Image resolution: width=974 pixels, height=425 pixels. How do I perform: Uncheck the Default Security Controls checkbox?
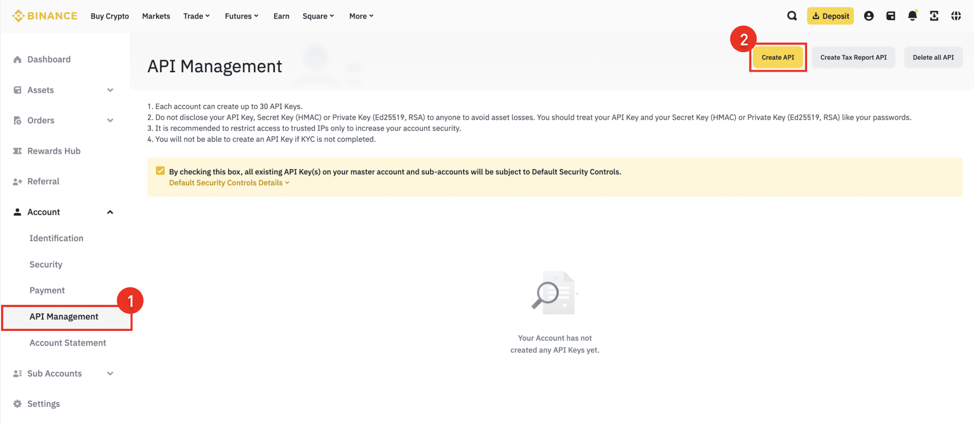coord(160,171)
